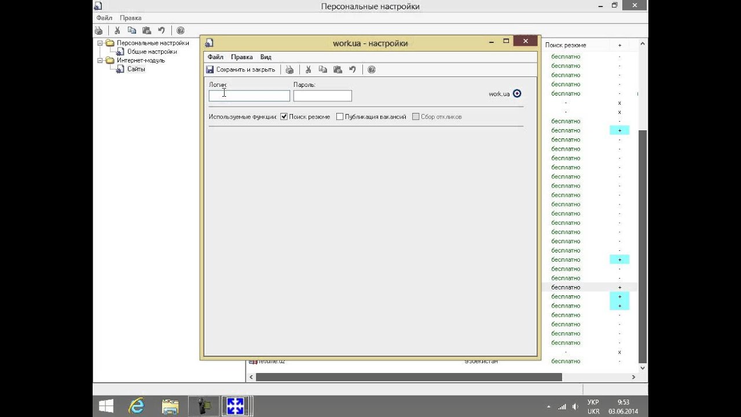The height and width of the screenshot is (417, 741).
Task: Open help icon in main window toolbar
Action: coord(181,31)
